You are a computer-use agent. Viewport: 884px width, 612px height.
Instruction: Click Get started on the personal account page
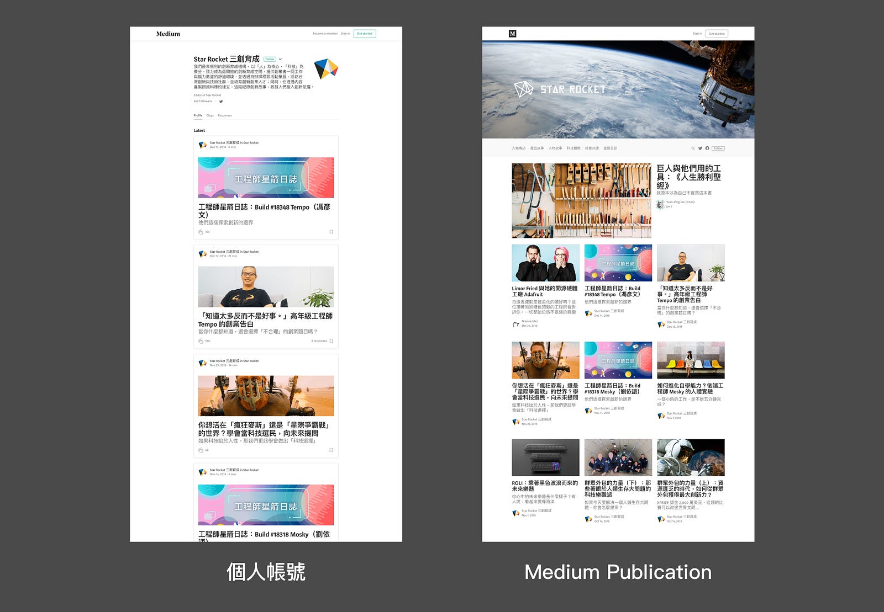pos(365,34)
